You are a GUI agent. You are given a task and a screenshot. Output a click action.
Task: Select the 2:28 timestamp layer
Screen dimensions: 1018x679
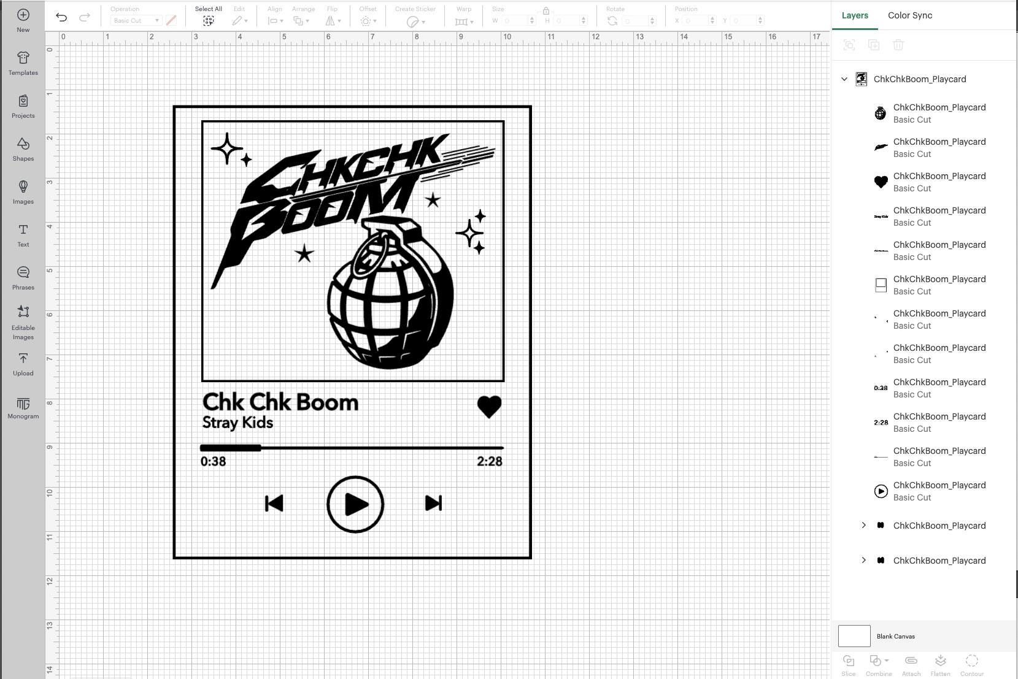(x=930, y=423)
